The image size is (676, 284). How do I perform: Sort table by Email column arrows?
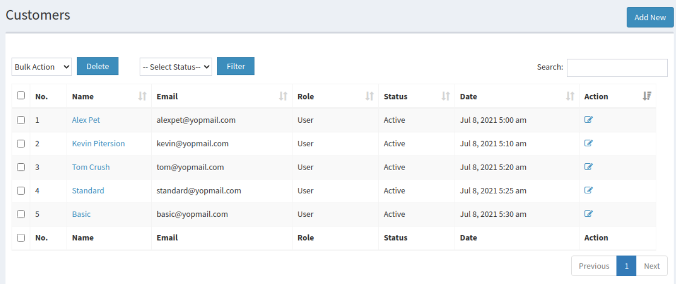(x=283, y=96)
